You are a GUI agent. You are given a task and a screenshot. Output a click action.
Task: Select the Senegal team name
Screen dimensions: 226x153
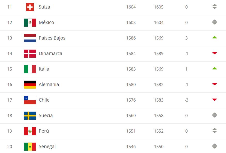click(x=47, y=147)
